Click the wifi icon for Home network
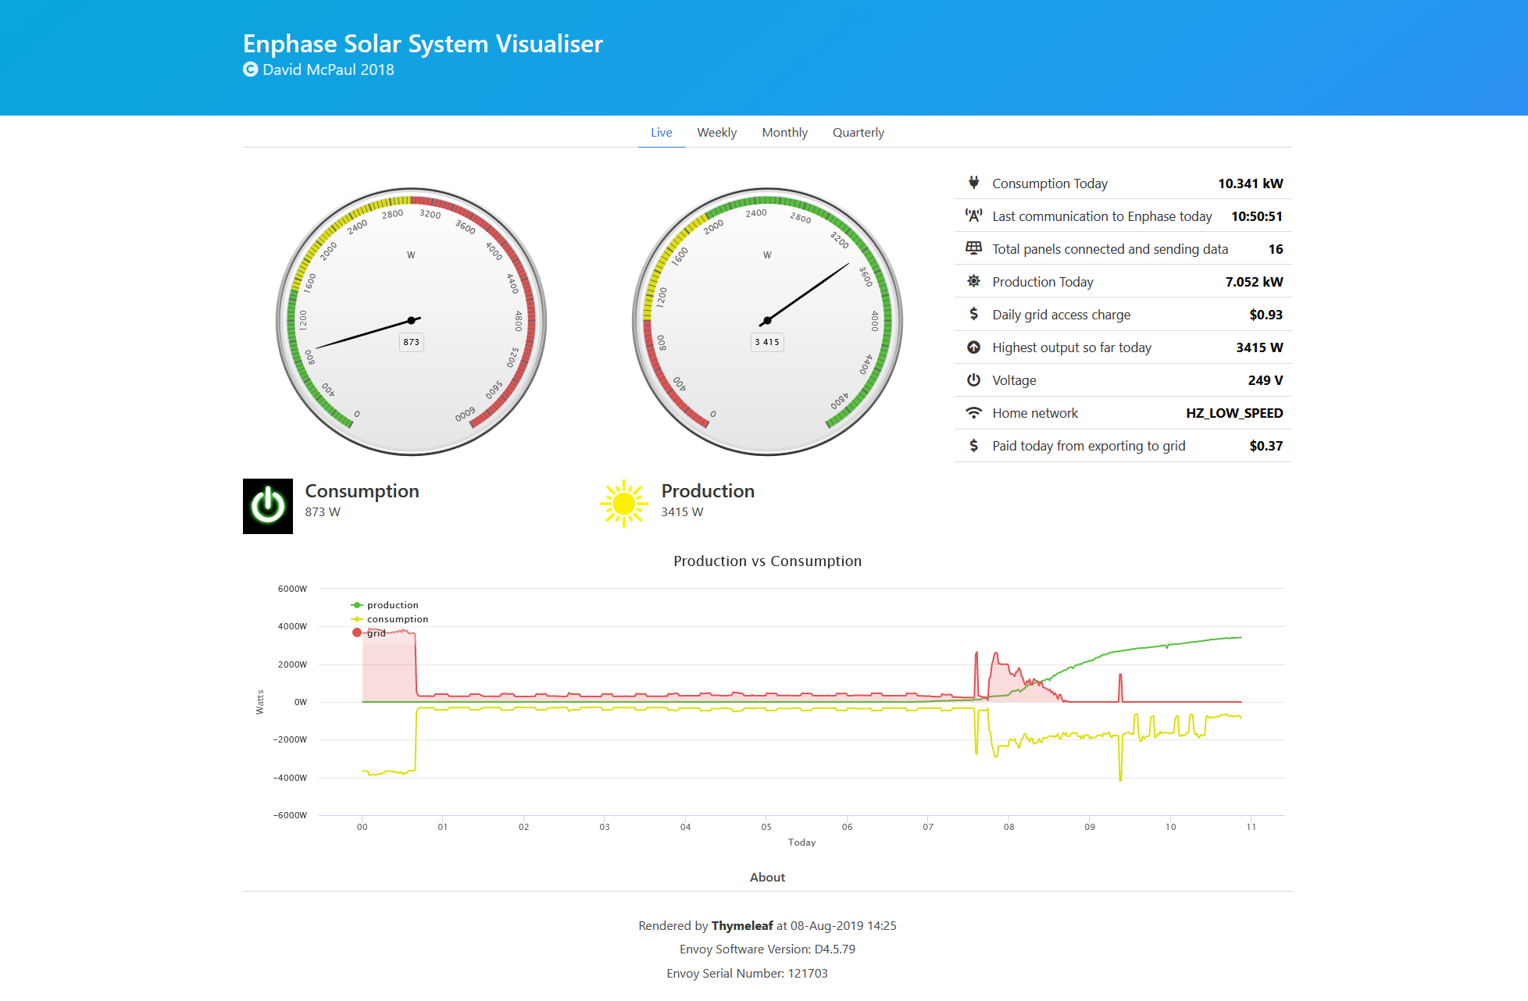The width and height of the screenshot is (1528, 1001). point(973,413)
